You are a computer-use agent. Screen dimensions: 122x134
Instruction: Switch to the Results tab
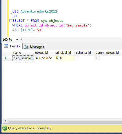click(12, 46)
